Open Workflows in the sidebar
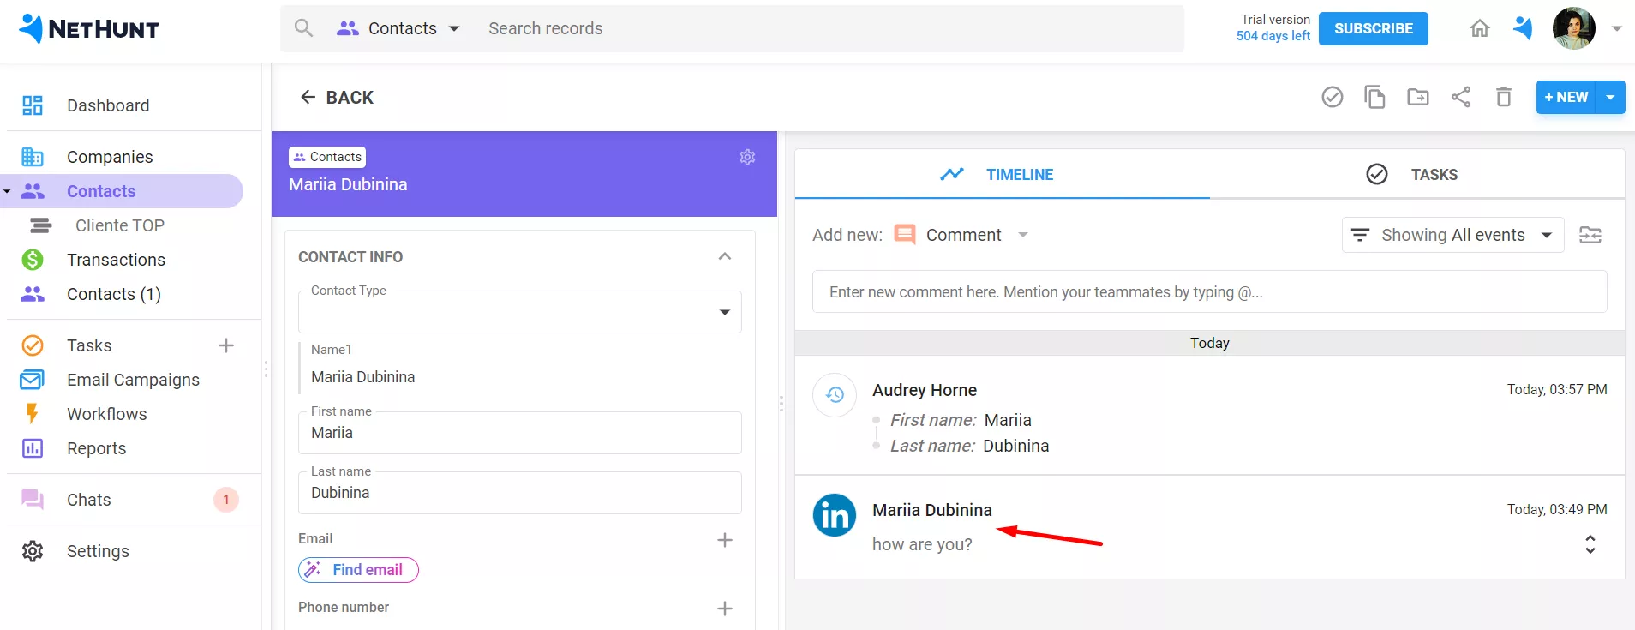The width and height of the screenshot is (1635, 630). (107, 414)
